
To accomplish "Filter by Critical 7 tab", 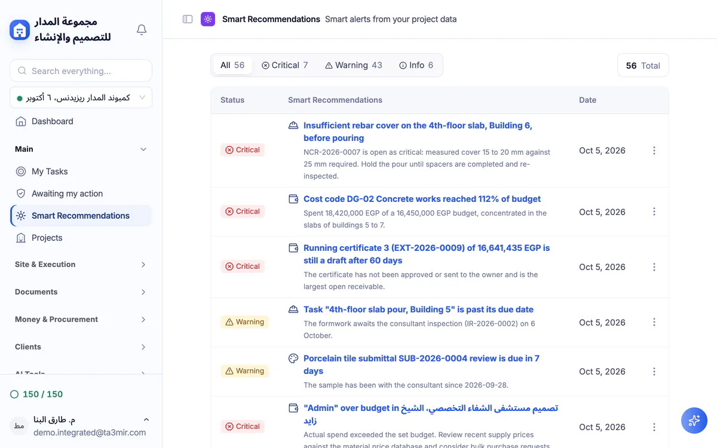I will (x=285, y=65).
